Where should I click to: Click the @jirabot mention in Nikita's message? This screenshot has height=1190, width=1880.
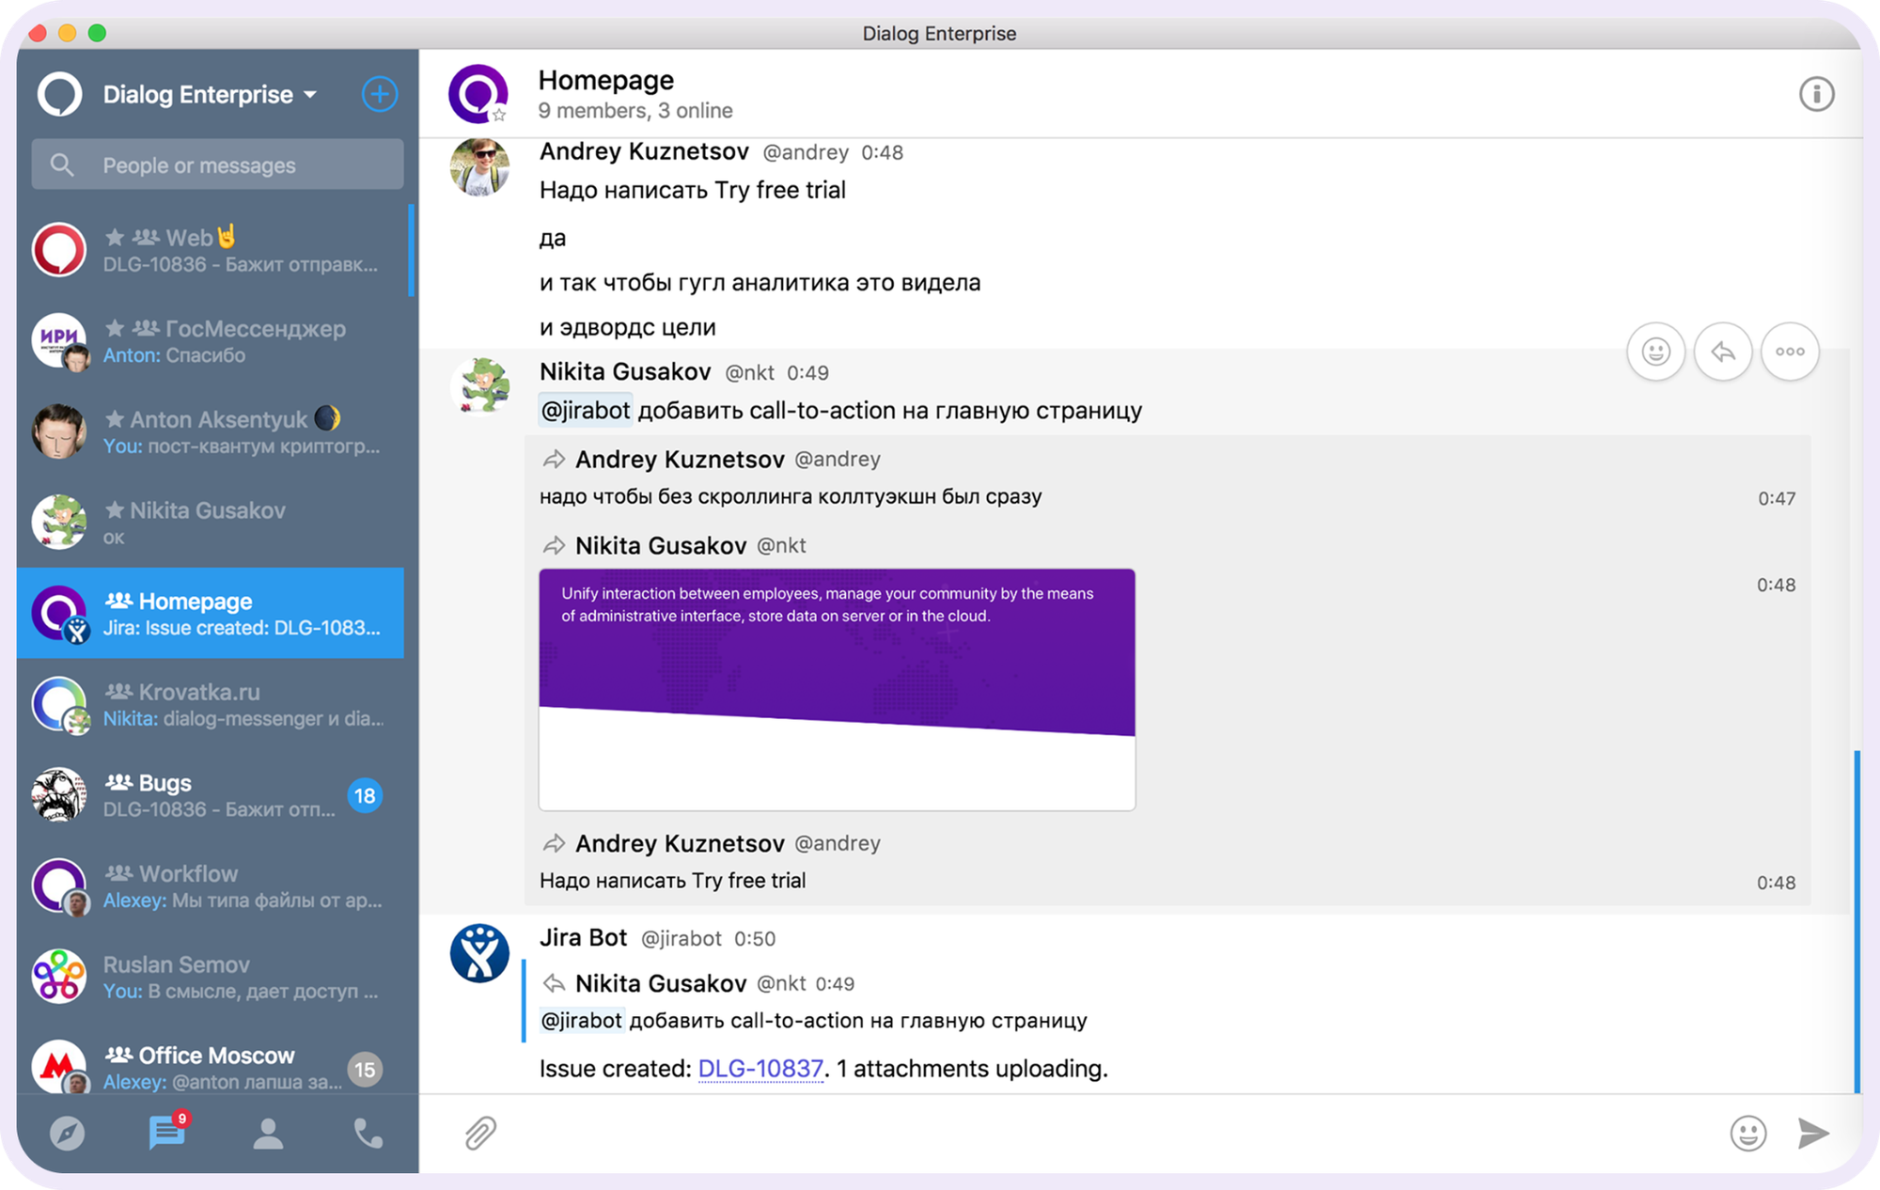pyautogui.click(x=585, y=411)
